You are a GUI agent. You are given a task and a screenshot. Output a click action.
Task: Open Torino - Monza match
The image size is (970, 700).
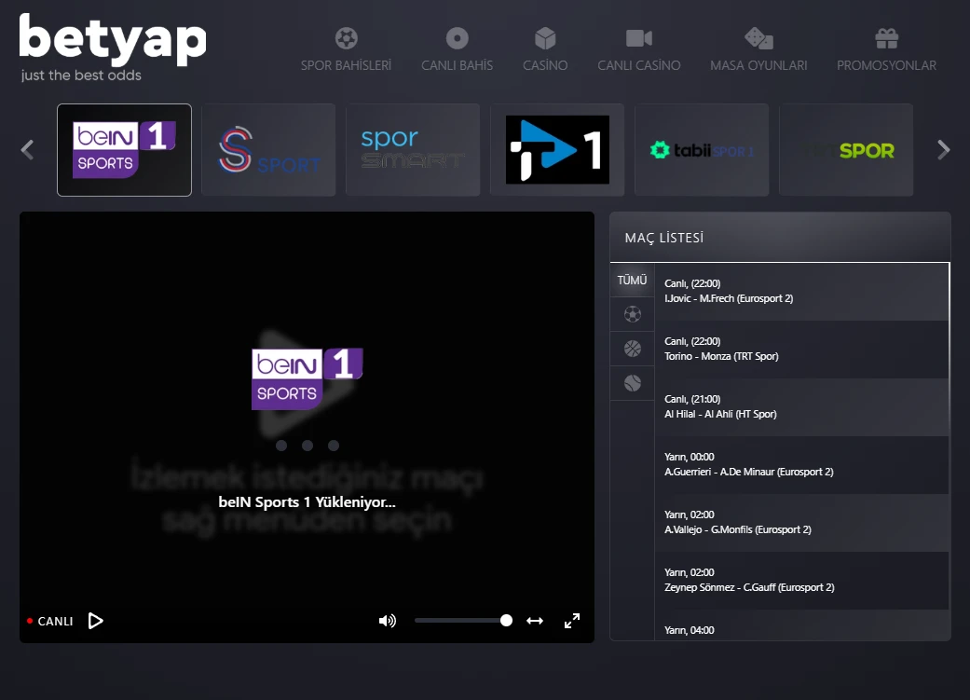(801, 350)
